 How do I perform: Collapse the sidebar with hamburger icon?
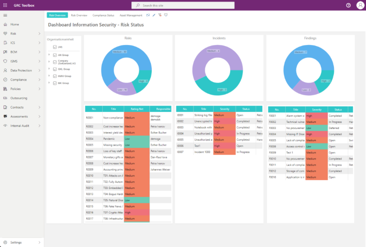click(x=5, y=15)
